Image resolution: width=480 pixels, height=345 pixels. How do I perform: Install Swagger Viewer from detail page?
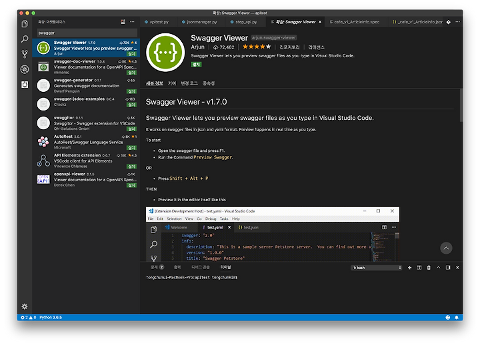(x=196, y=65)
